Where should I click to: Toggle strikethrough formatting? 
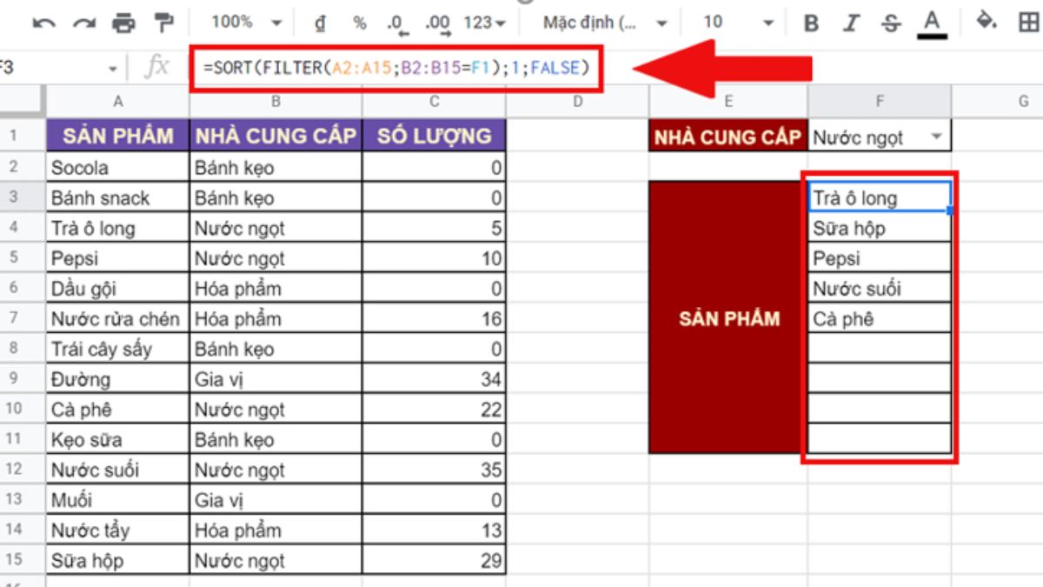[x=890, y=22]
